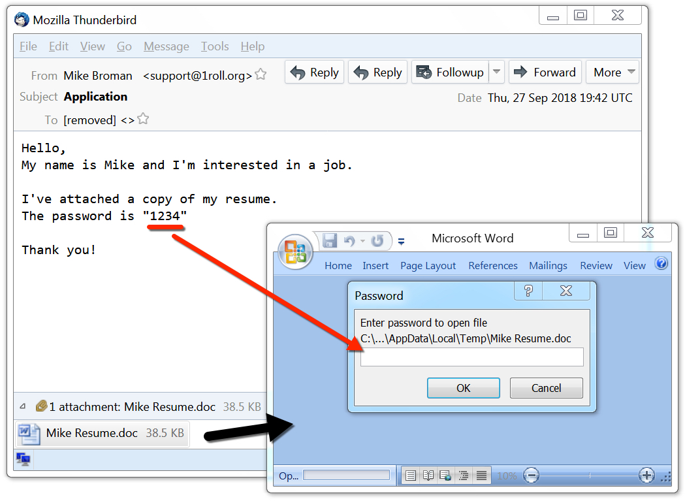Star the [removed] recipient contact
Image resolution: width=685 pixels, height=501 pixels.
click(x=143, y=119)
